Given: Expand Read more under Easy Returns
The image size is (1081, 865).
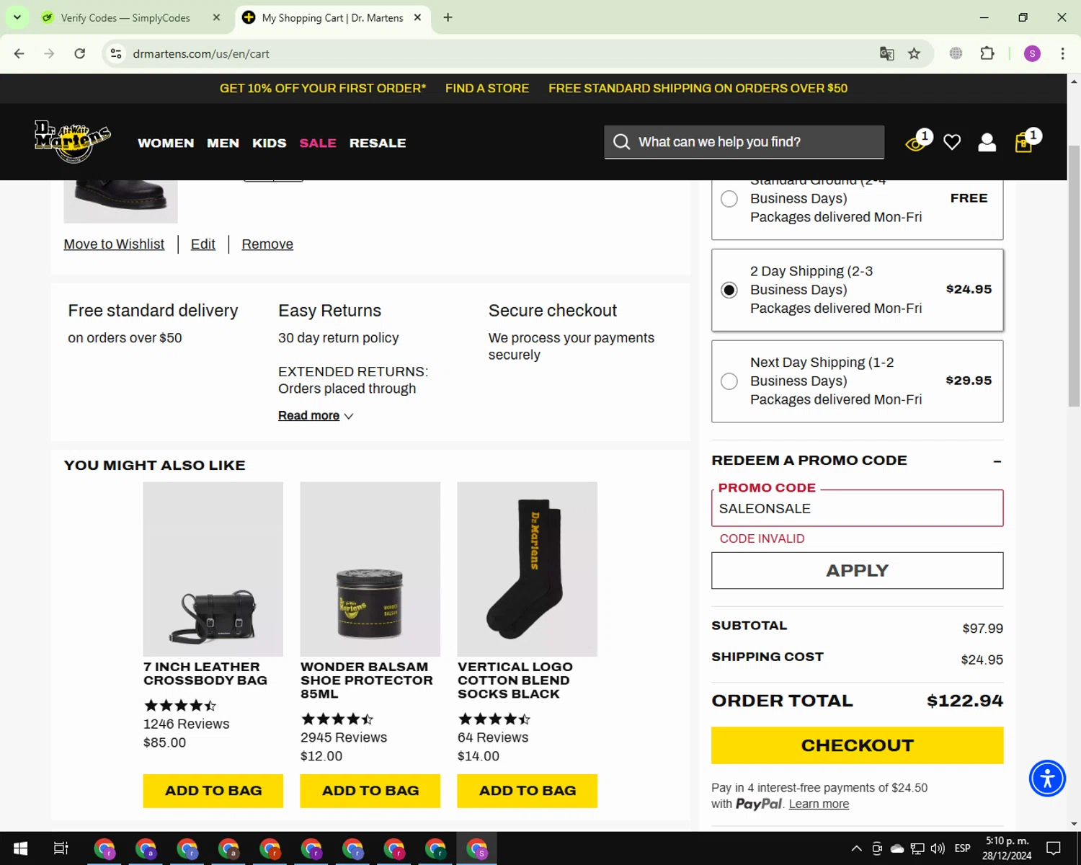Looking at the screenshot, I should pos(316,415).
